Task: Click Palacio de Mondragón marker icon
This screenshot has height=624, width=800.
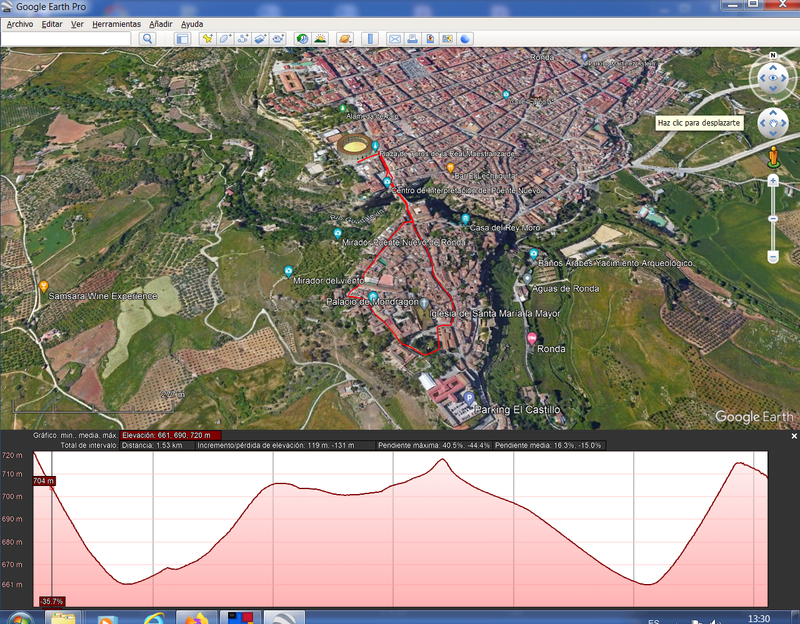Action: [373, 296]
